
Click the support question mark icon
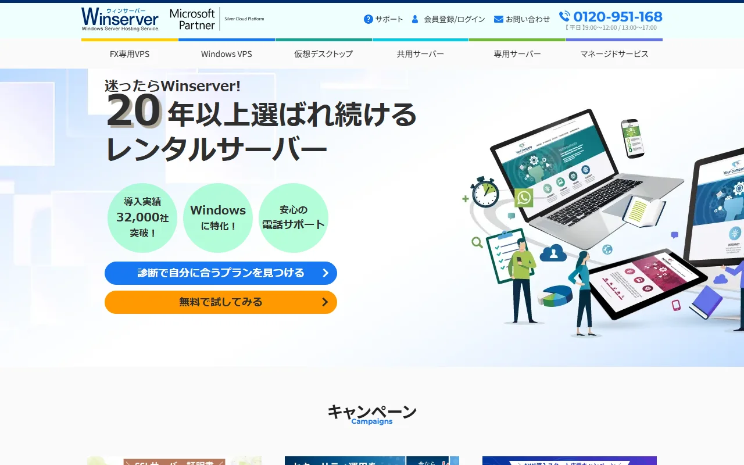tap(369, 19)
